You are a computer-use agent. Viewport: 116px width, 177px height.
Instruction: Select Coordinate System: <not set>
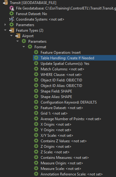coord(40,19)
